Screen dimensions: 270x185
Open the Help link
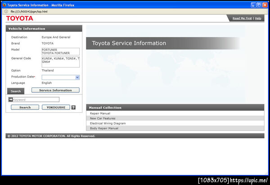(258, 18)
